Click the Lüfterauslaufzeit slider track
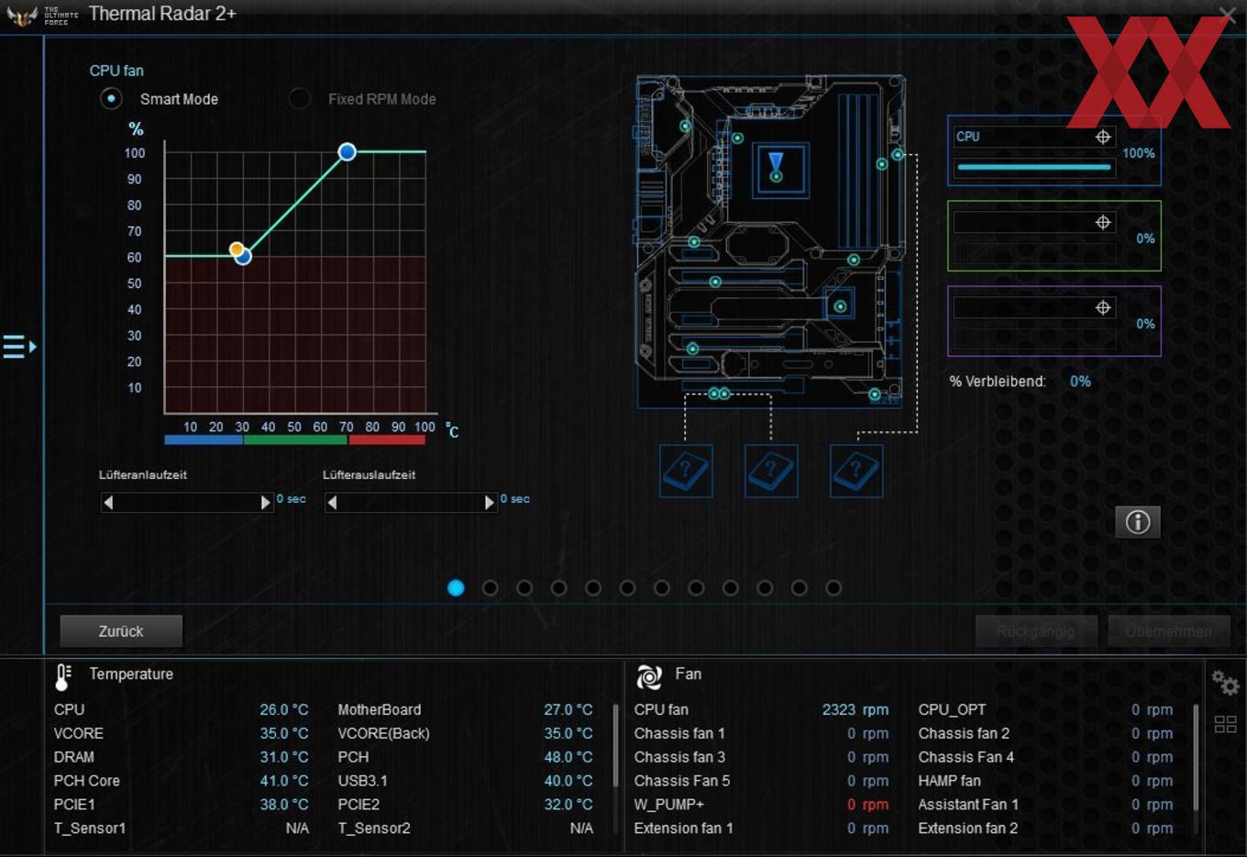The height and width of the screenshot is (857, 1247). tap(411, 502)
